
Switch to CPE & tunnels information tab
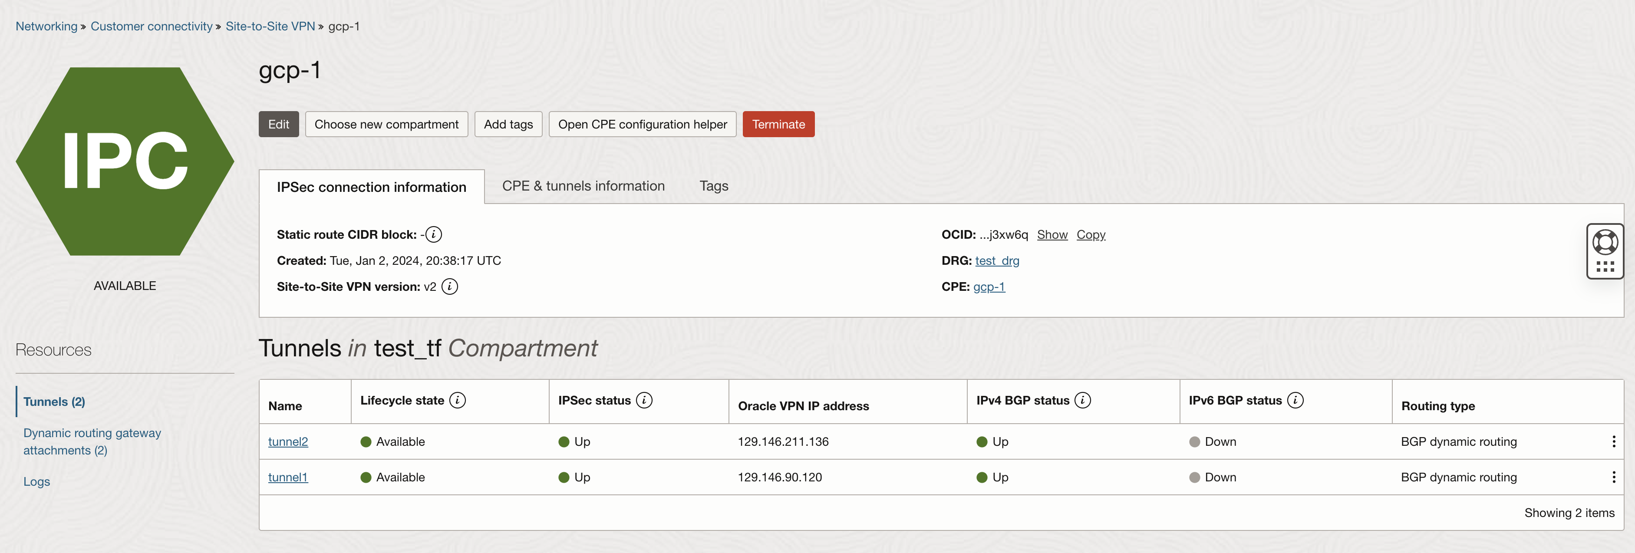point(583,186)
